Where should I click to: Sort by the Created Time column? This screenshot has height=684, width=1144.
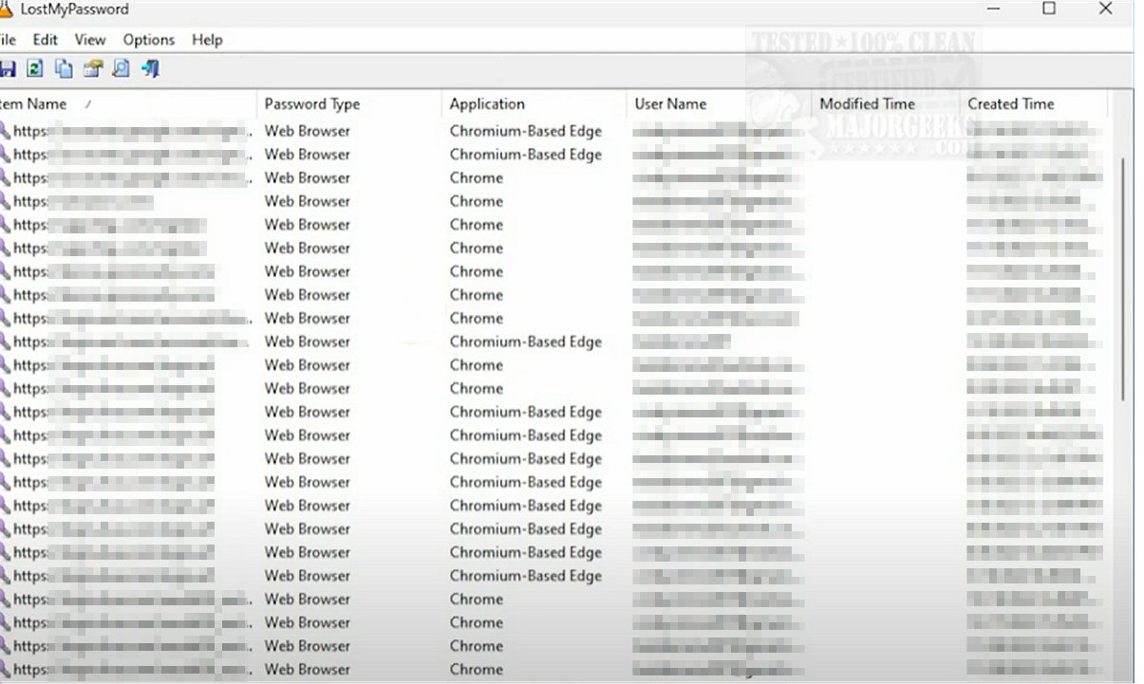click(x=1033, y=104)
